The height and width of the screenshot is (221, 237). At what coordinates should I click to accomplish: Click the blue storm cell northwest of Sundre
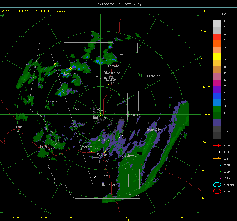click(x=61, y=93)
